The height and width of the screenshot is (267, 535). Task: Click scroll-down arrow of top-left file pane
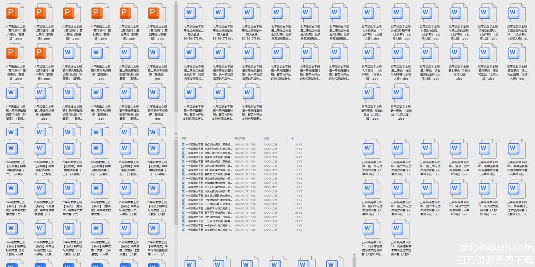(x=176, y=133)
